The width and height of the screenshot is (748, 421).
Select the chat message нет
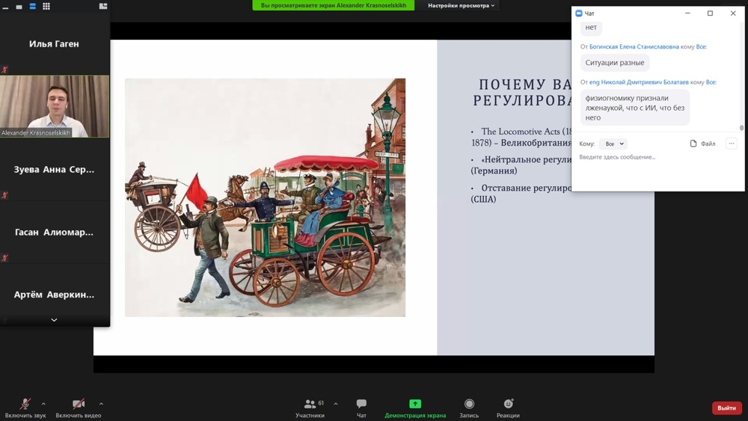[591, 28]
